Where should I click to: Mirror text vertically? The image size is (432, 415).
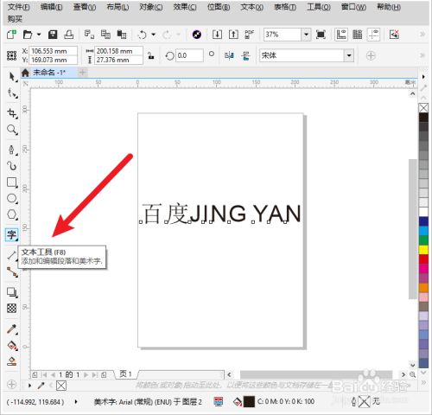[x=245, y=55]
